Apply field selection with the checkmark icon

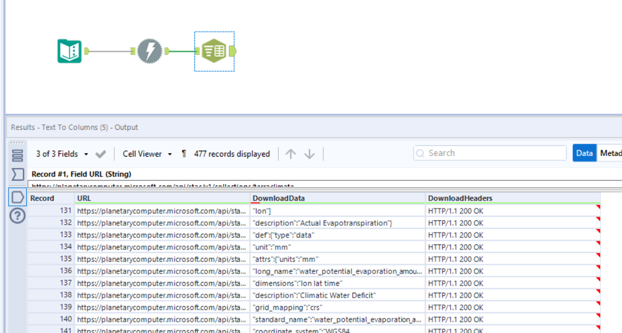tap(101, 154)
